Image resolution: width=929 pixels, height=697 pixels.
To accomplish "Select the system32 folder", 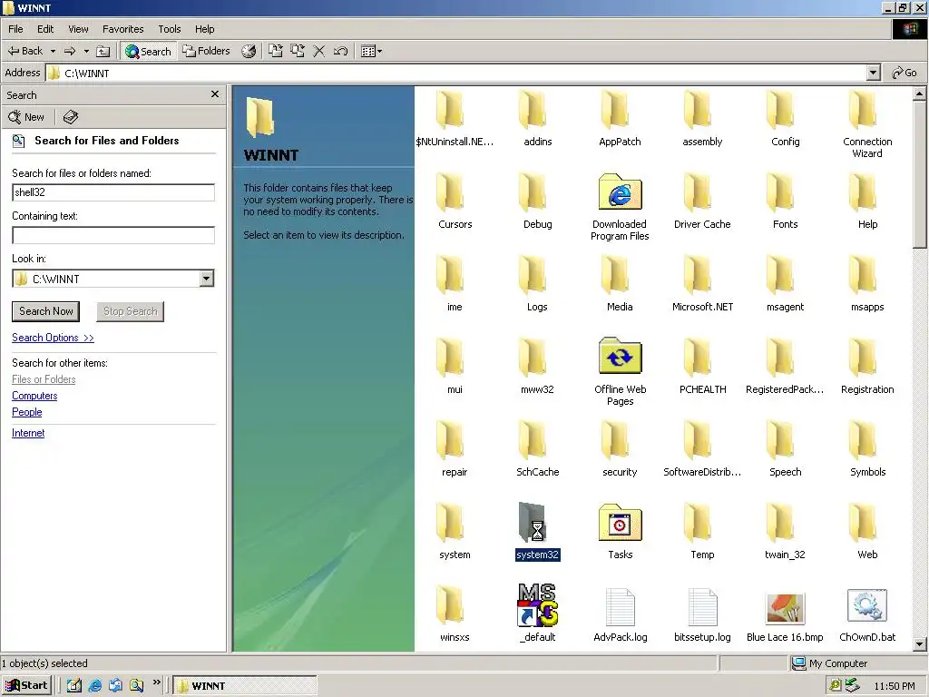I will 537,530.
